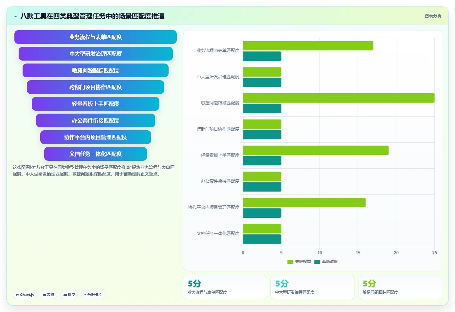Select the 轻量看板上手匹配度 funnel bar

(x=96, y=104)
